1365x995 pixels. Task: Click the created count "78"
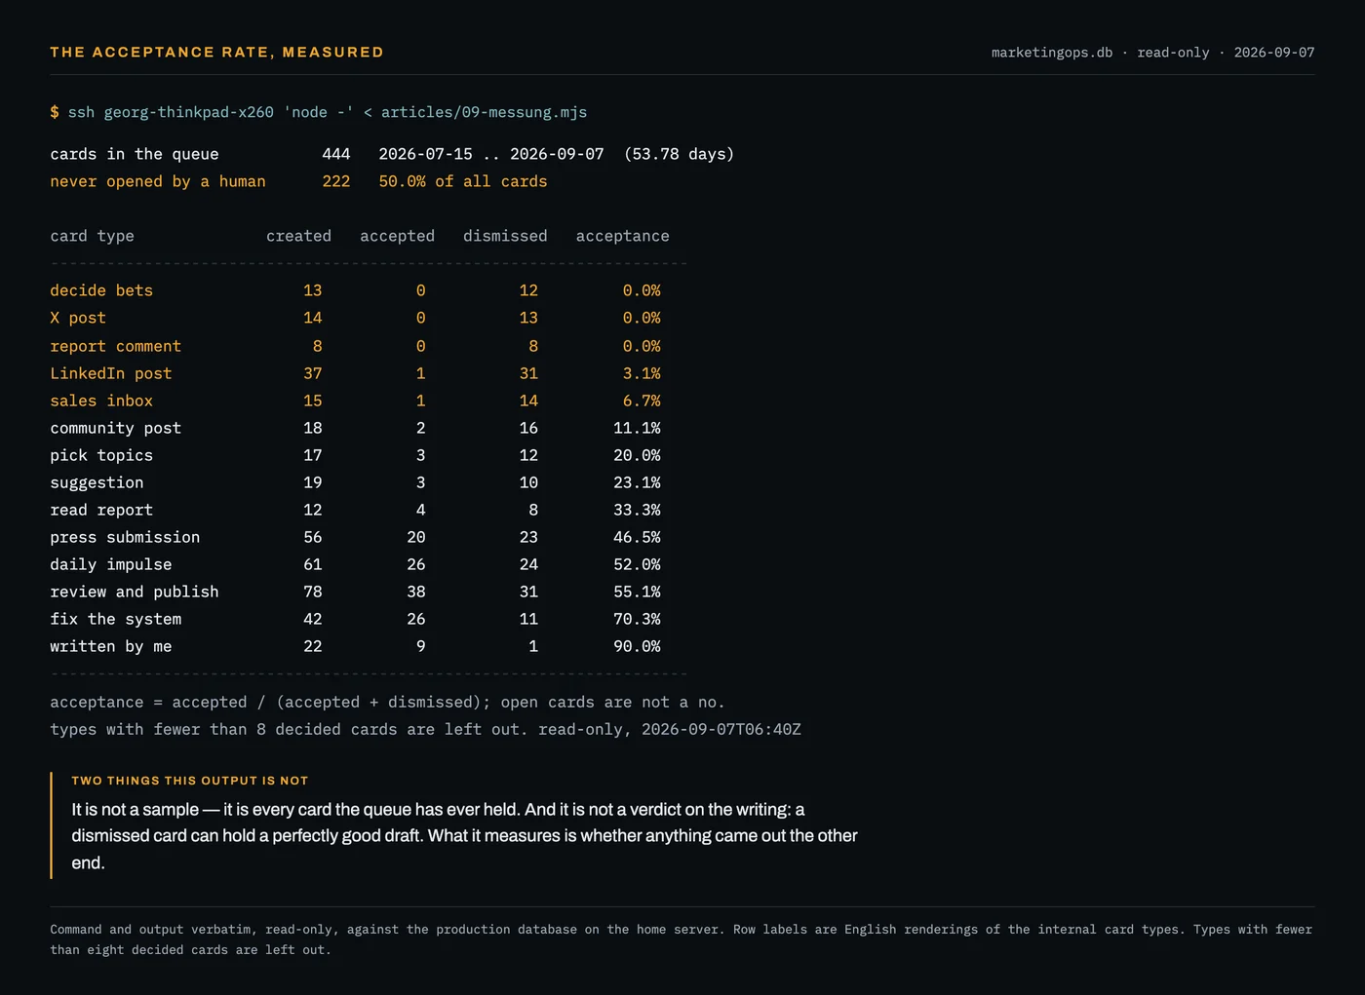312,592
